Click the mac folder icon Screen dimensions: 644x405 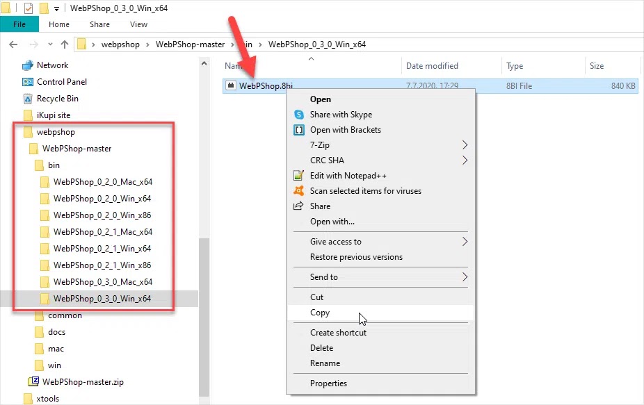(40, 349)
